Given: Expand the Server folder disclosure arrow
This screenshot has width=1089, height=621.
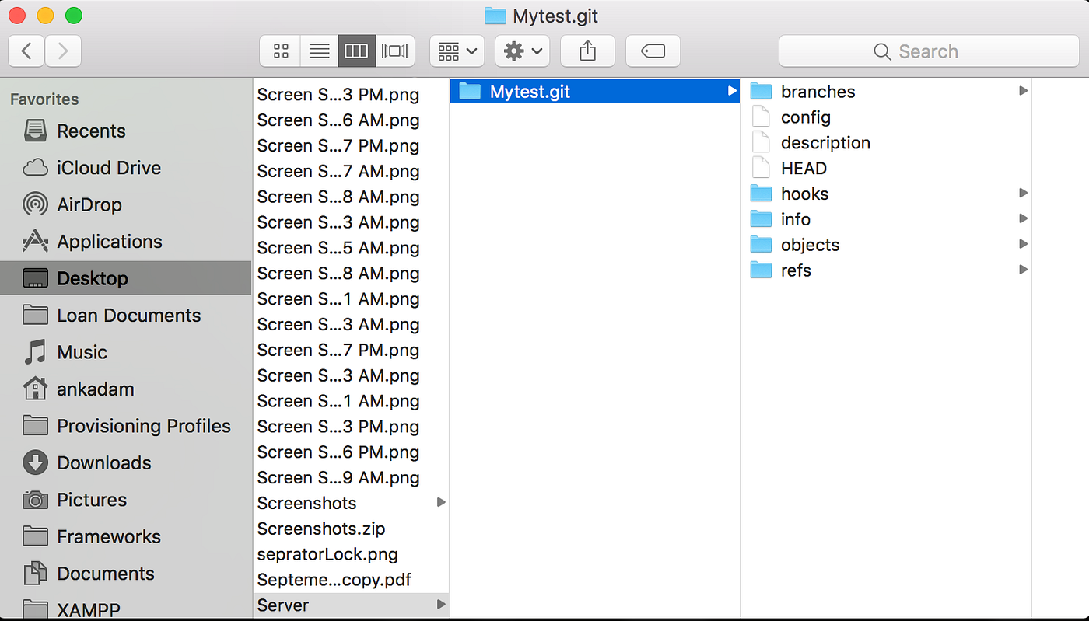Looking at the screenshot, I should pos(441,604).
